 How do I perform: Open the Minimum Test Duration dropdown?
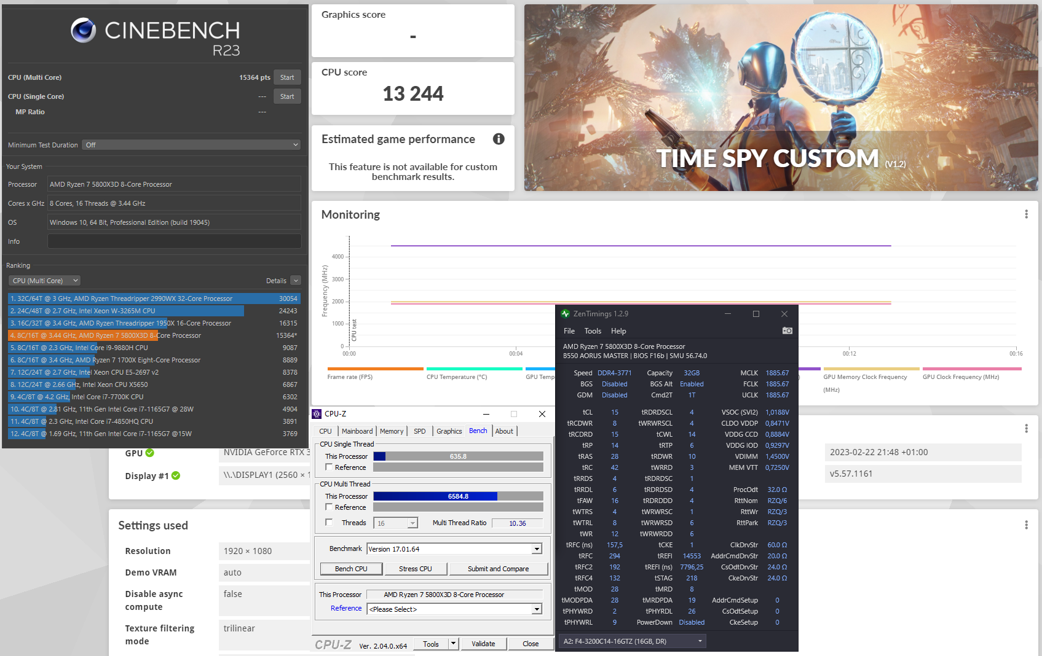click(x=192, y=145)
